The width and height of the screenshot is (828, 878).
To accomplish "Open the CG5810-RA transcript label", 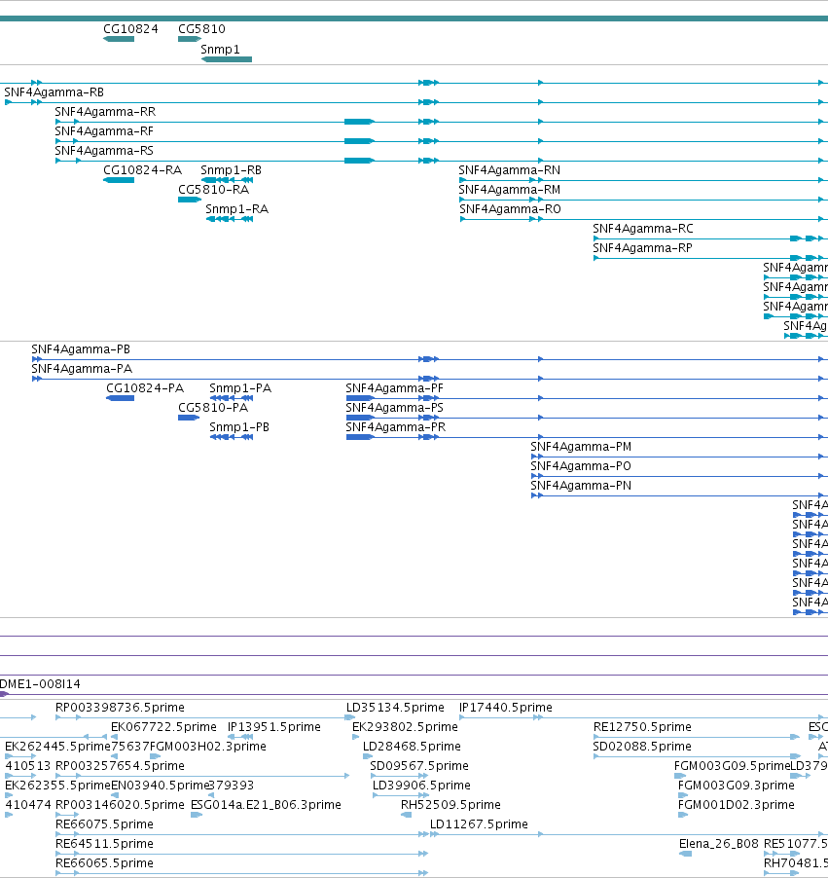I will tap(213, 190).
